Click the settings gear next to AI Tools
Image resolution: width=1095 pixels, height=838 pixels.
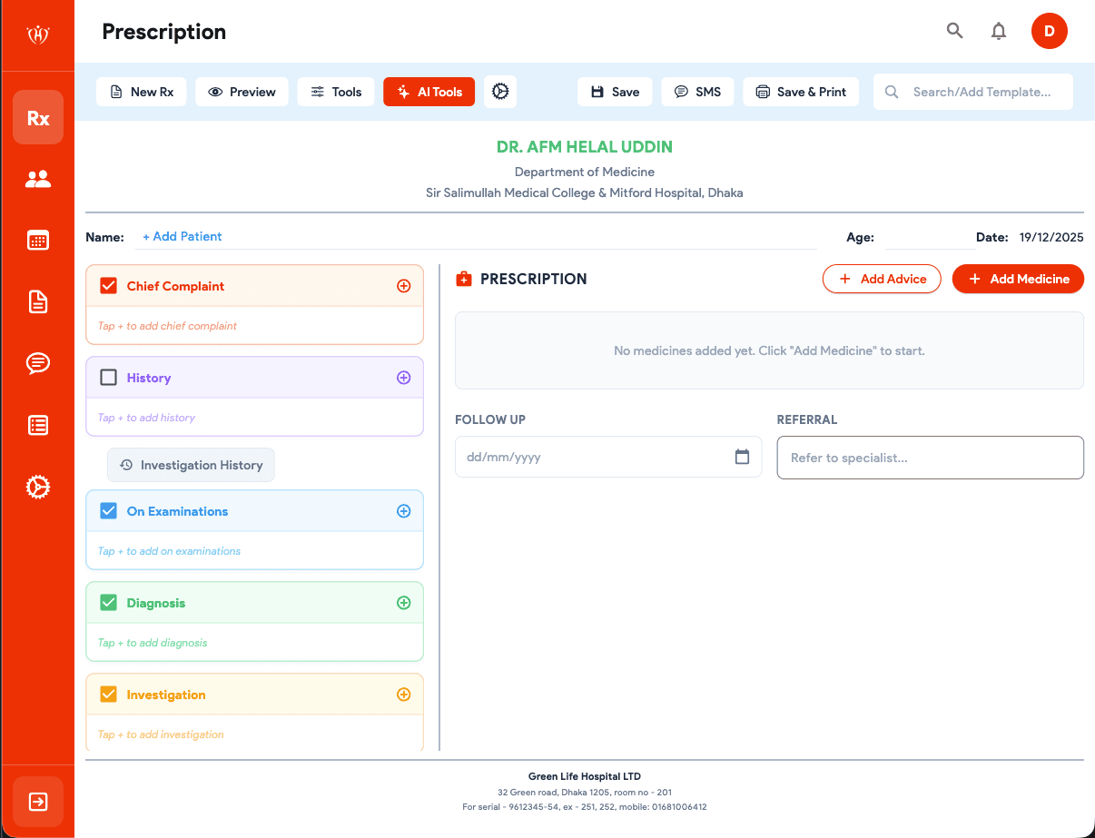click(x=499, y=91)
